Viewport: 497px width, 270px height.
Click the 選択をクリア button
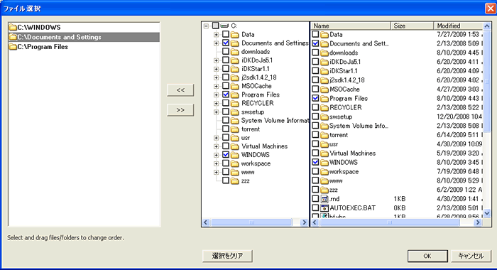[x=227, y=256]
